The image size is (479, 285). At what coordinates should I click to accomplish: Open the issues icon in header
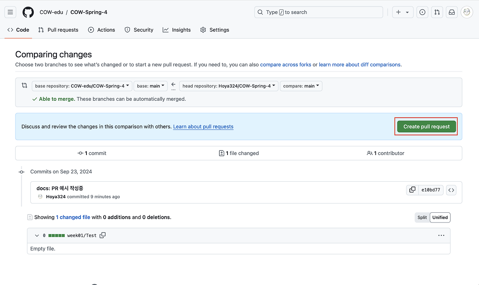click(422, 12)
